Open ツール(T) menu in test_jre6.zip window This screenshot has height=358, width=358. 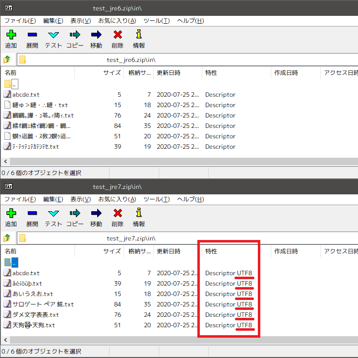pyautogui.click(x=157, y=21)
